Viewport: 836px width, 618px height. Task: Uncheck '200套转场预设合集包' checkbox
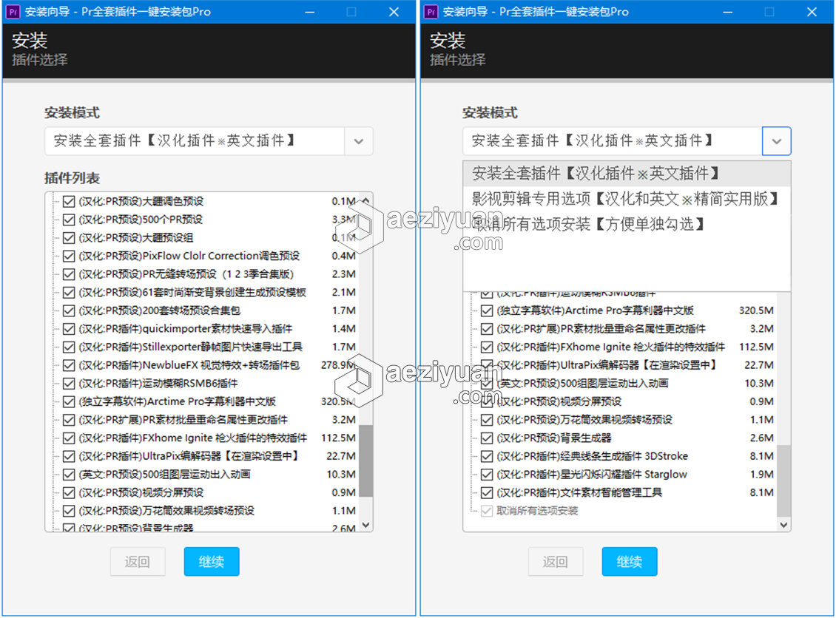point(69,310)
